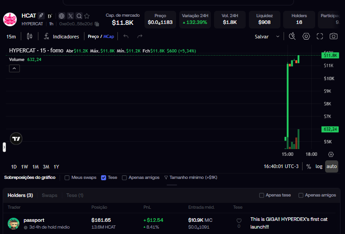
Task: Click the $11.8K price label on axis
Action: (x=330, y=55)
